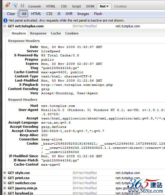165x195 pixels.
Task: Expand the GET jquery.min.js request
Action: [x=5, y=188]
